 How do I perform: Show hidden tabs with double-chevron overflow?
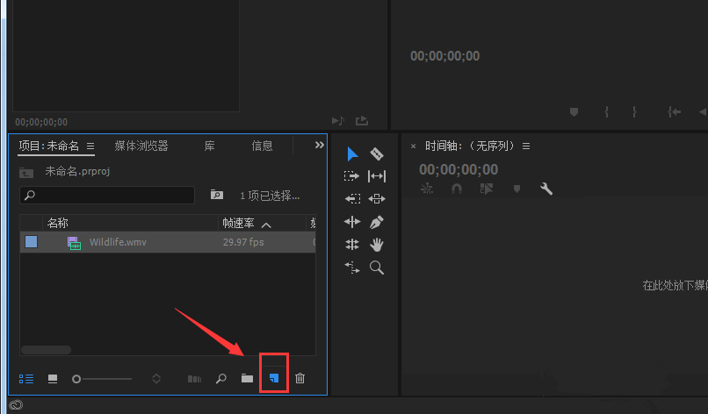pyautogui.click(x=319, y=145)
